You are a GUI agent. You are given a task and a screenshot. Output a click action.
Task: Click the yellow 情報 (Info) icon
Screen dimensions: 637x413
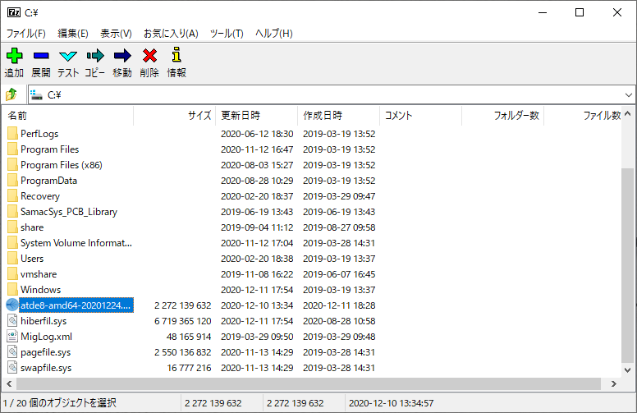click(x=176, y=56)
